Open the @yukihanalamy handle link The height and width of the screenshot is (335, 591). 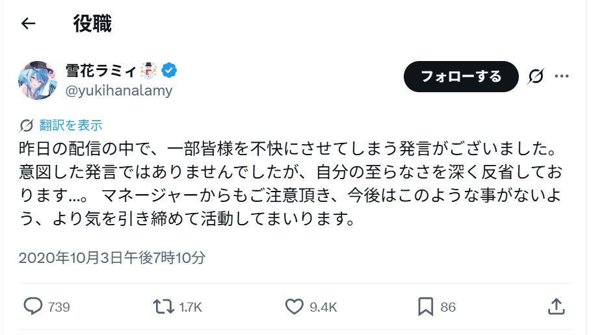119,90
